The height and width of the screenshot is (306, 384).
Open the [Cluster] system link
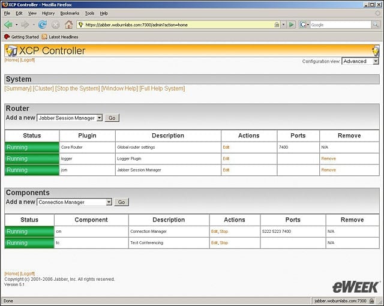click(43, 88)
